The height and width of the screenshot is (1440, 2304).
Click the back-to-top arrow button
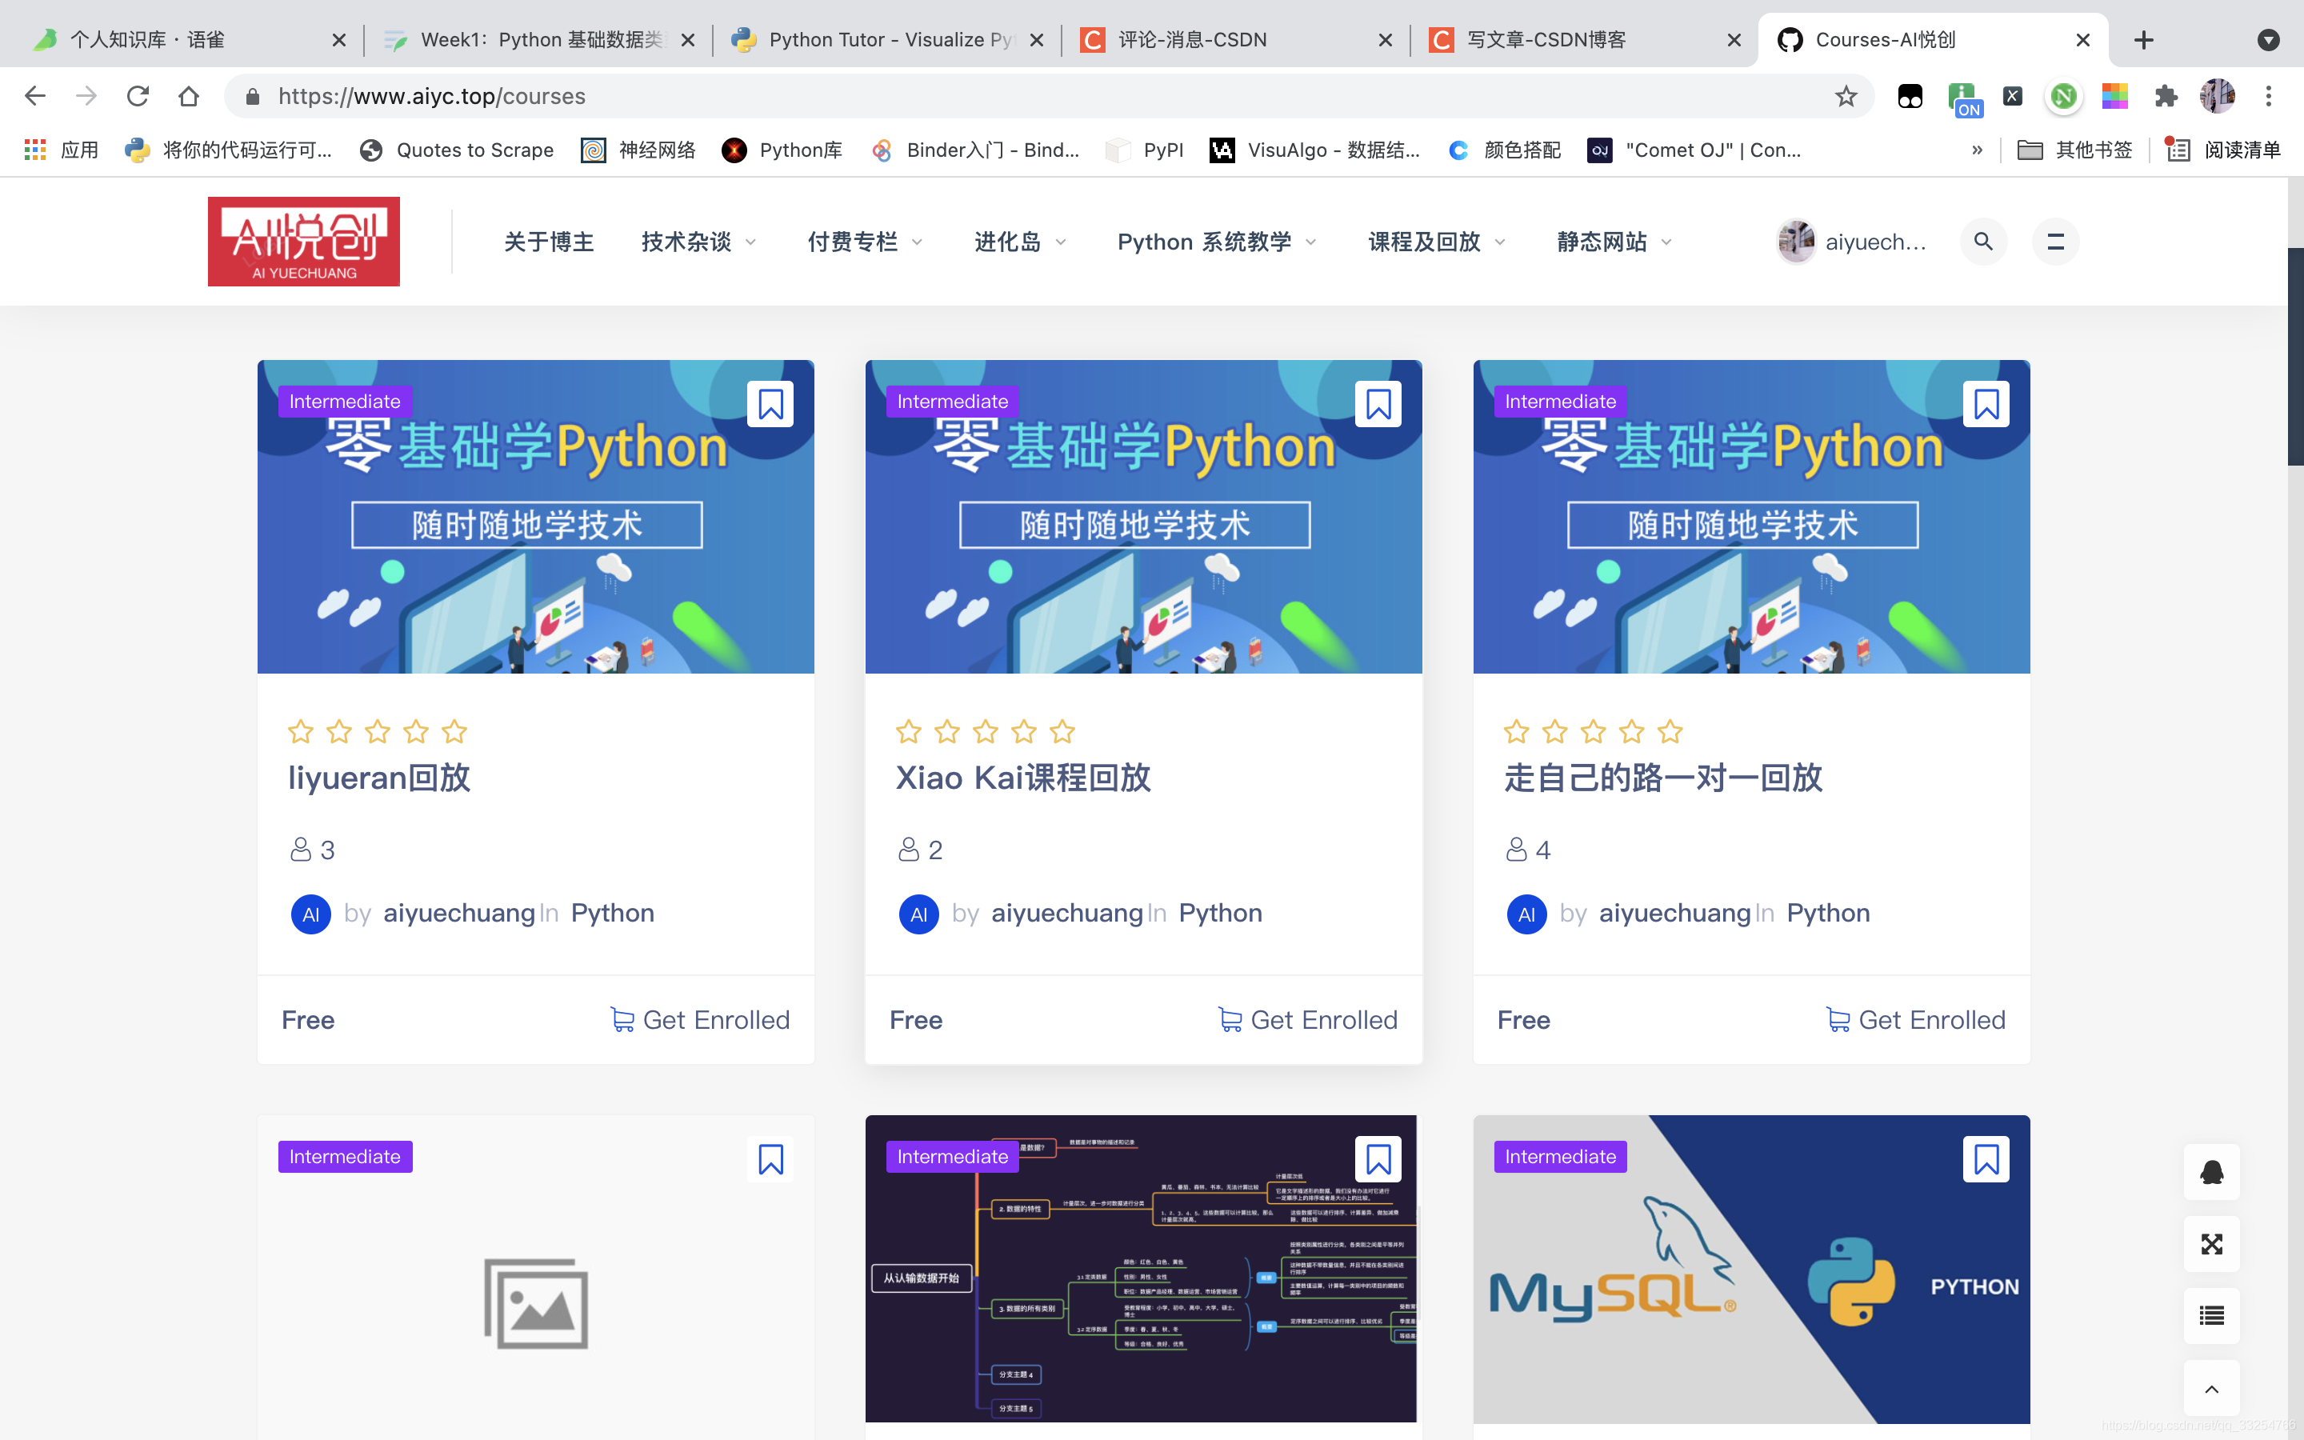pyautogui.click(x=2212, y=1389)
